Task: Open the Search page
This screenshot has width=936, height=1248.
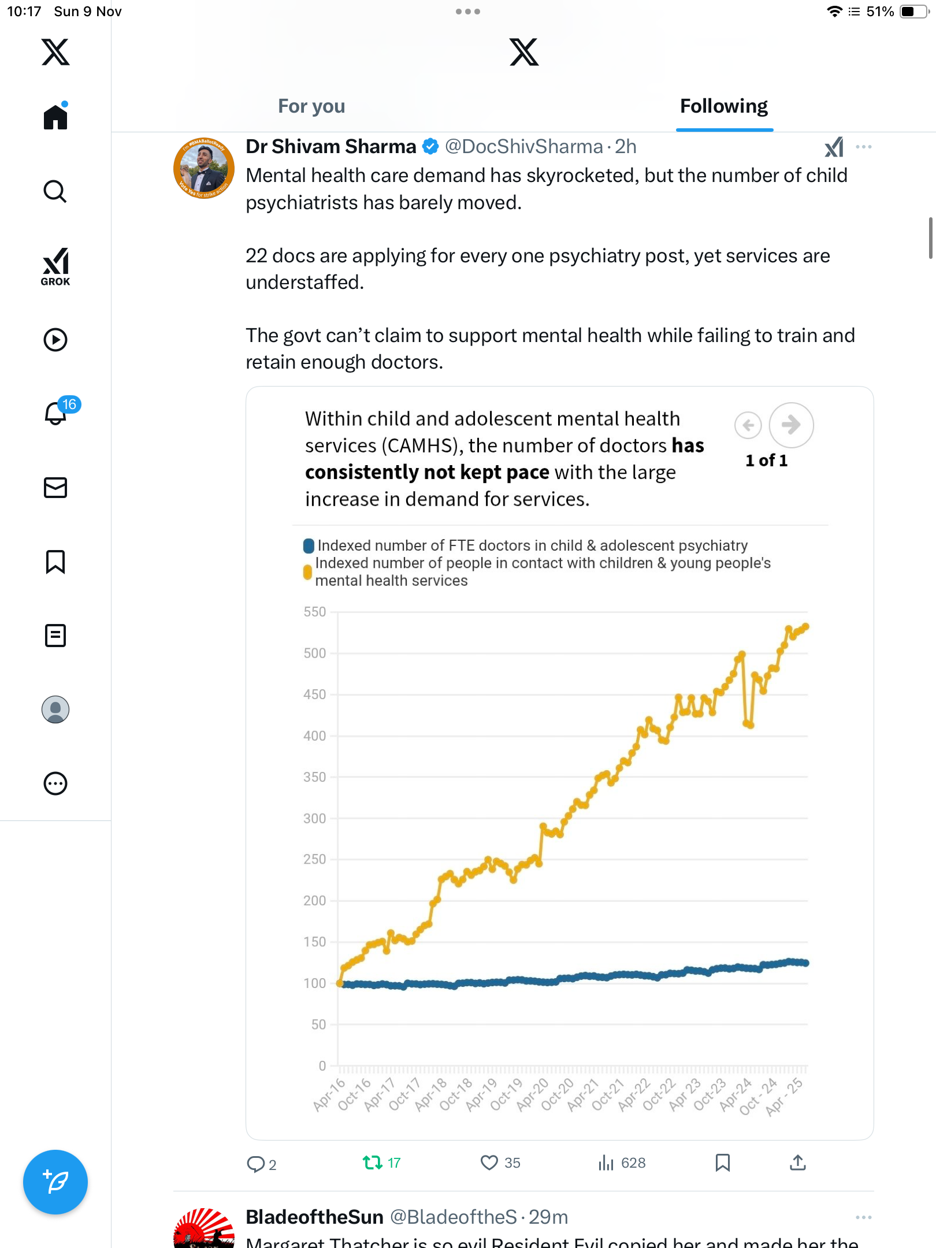Action: (55, 191)
